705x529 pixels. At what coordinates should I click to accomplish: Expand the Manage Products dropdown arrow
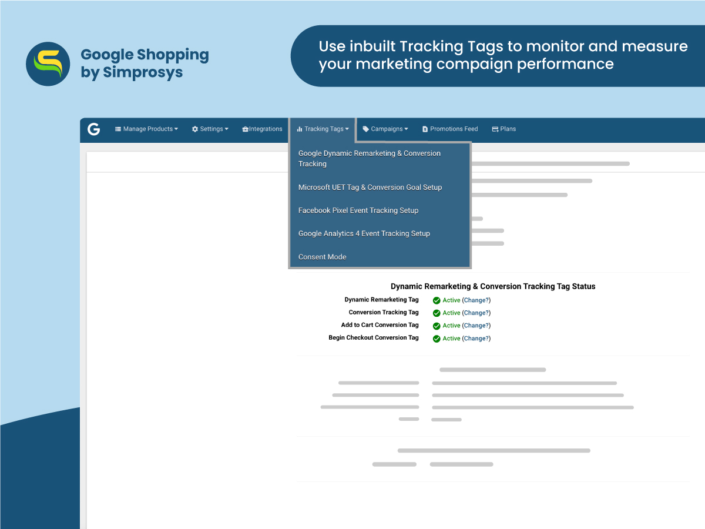(176, 129)
